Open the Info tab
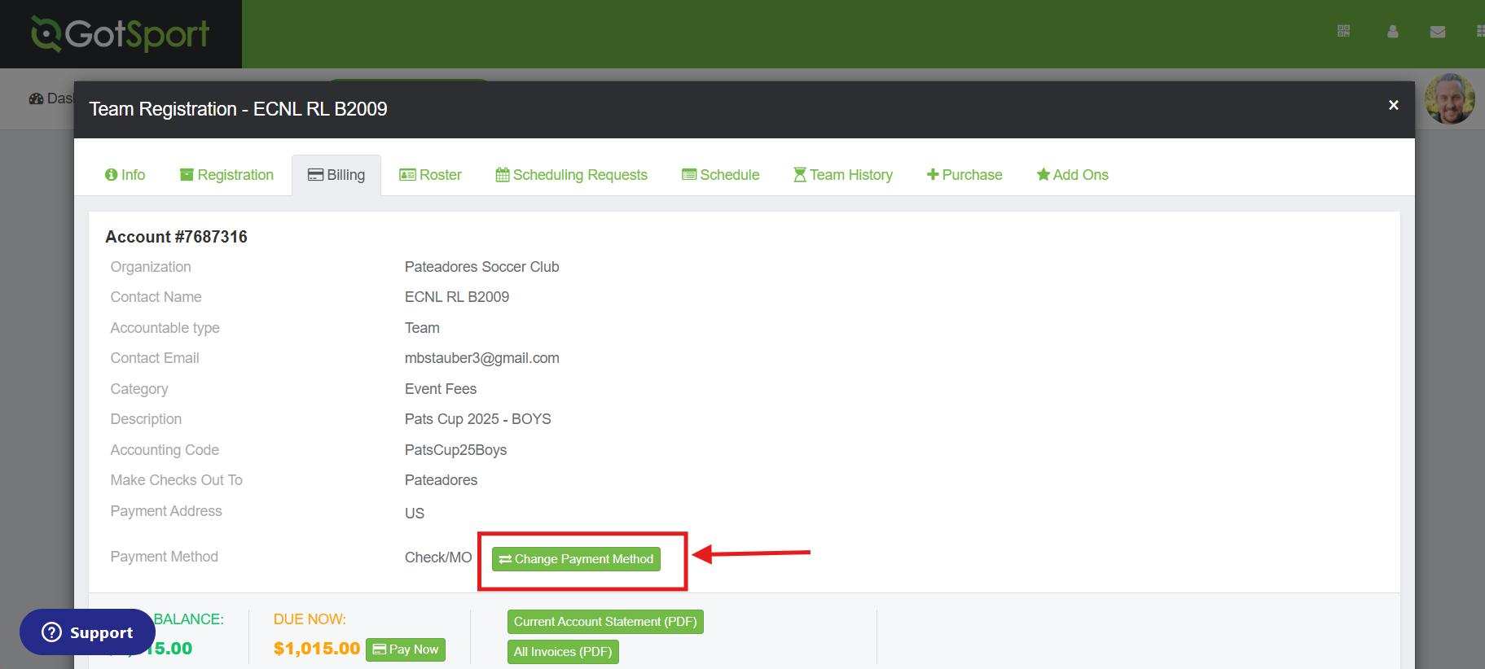Viewport: 1485px width, 669px height. click(x=125, y=175)
